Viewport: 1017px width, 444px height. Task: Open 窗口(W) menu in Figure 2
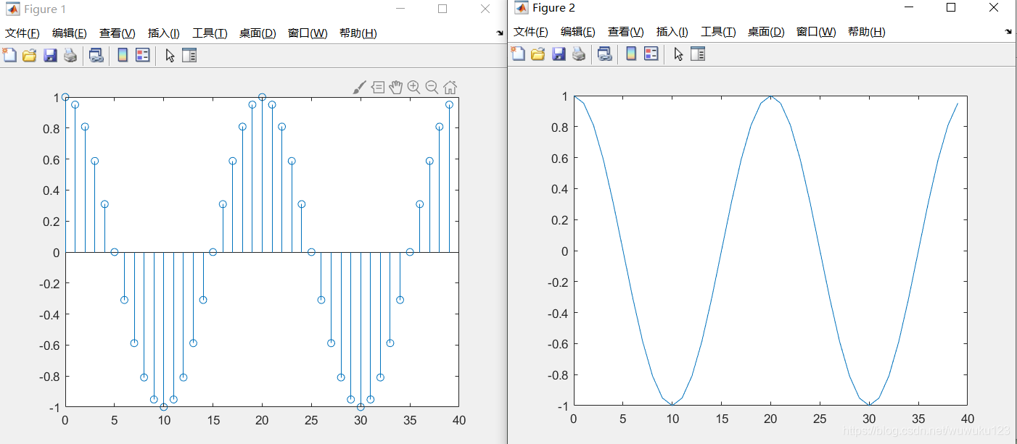pyautogui.click(x=816, y=32)
